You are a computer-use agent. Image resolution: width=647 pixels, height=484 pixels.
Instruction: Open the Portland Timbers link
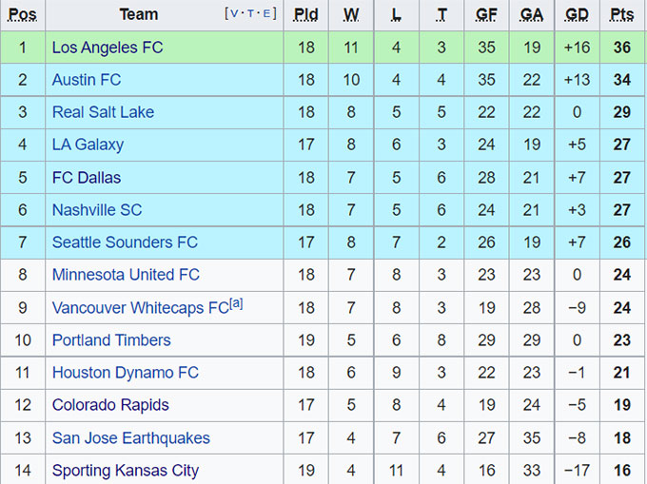point(111,340)
